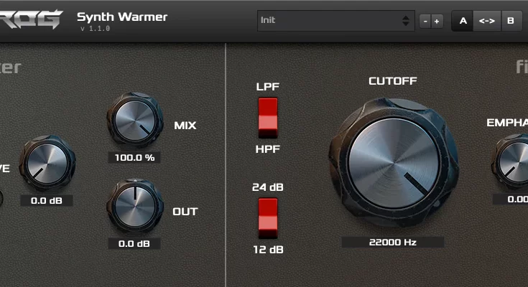Select the A state slot

[463, 21]
